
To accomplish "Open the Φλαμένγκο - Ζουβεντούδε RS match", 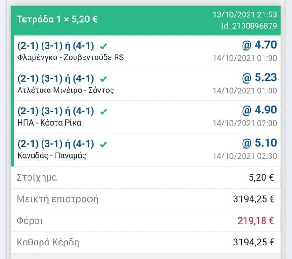I will [70, 57].
